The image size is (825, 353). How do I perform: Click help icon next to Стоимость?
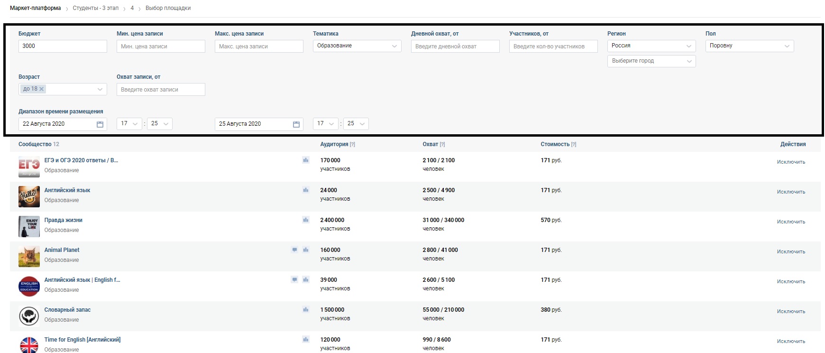pyautogui.click(x=574, y=144)
